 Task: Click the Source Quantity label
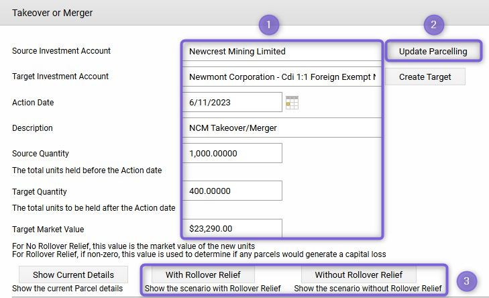click(40, 154)
